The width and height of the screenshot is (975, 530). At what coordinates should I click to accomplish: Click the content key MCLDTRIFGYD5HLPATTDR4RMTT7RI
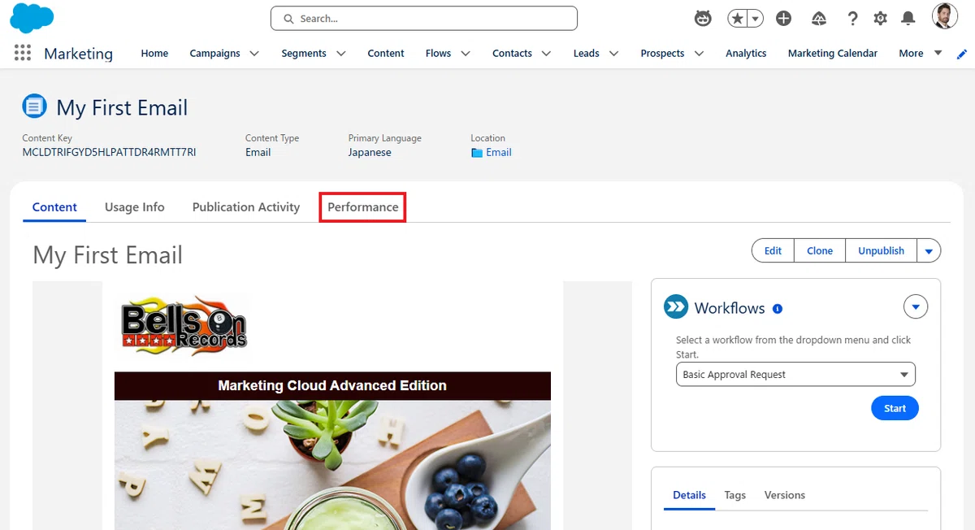coord(109,153)
